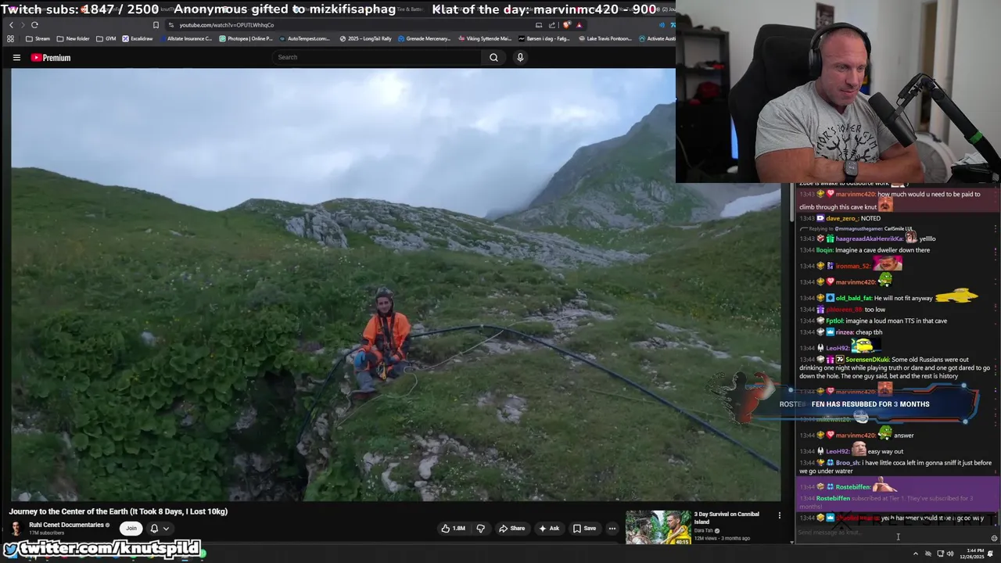Like the video with 1.8M likes
This screenshot has width=1001, height=563.
[454, 528]
